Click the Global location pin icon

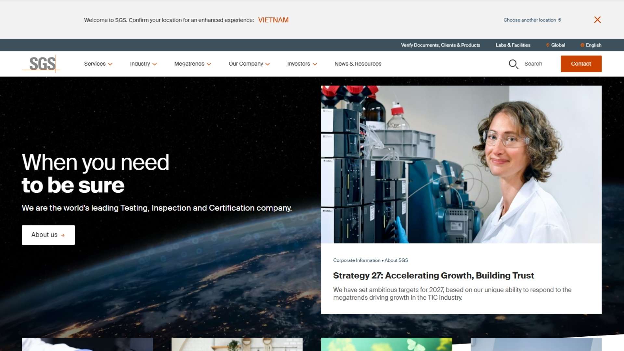click(x=548, y=45)
